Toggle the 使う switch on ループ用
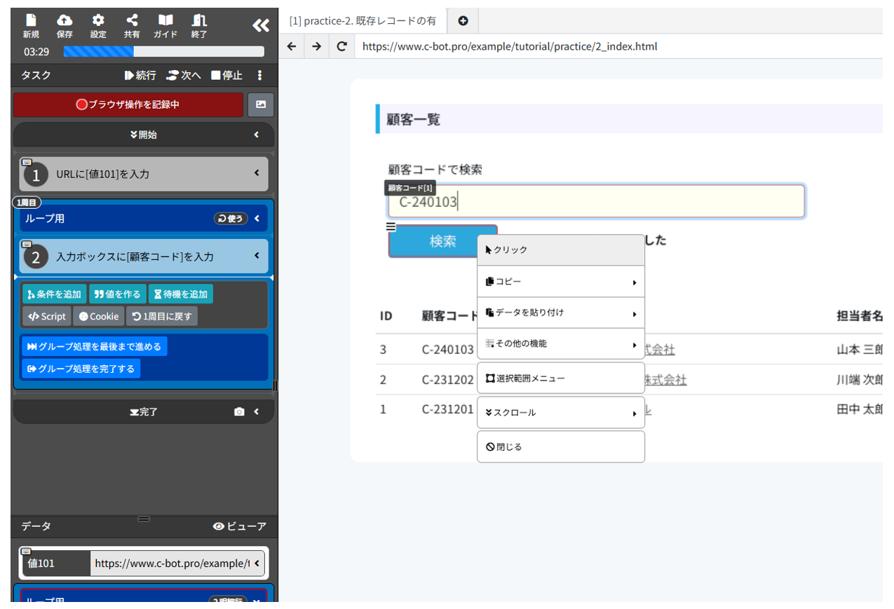 (231, 219)
